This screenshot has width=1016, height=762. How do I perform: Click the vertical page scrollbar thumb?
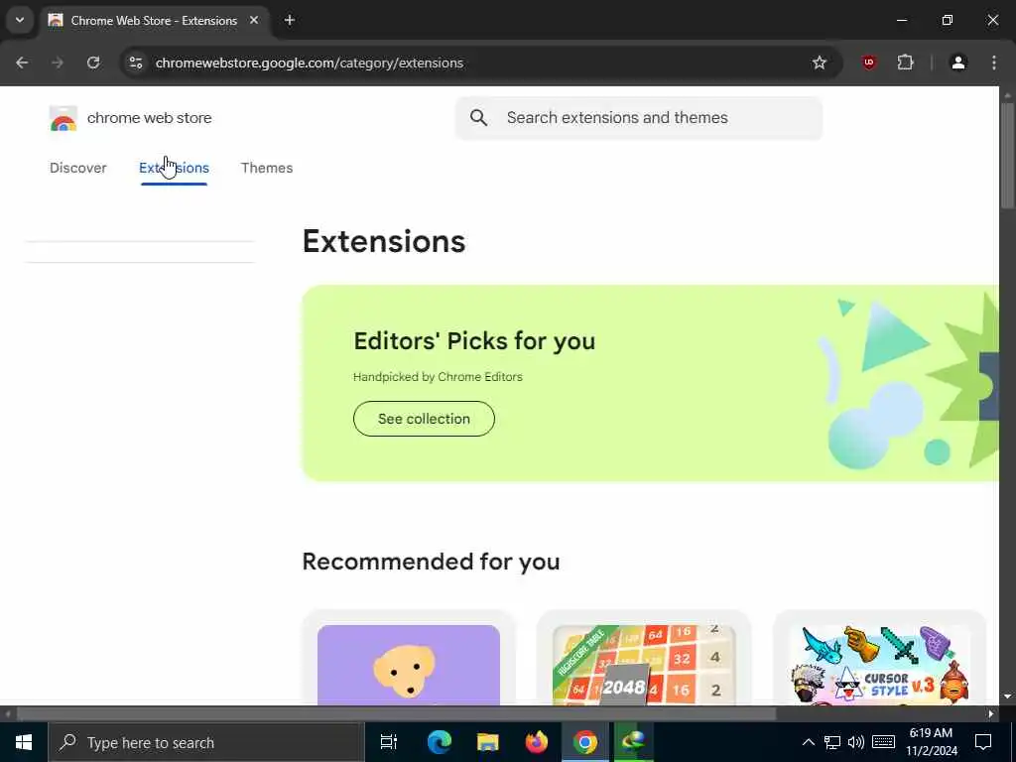pos(1008,156)
